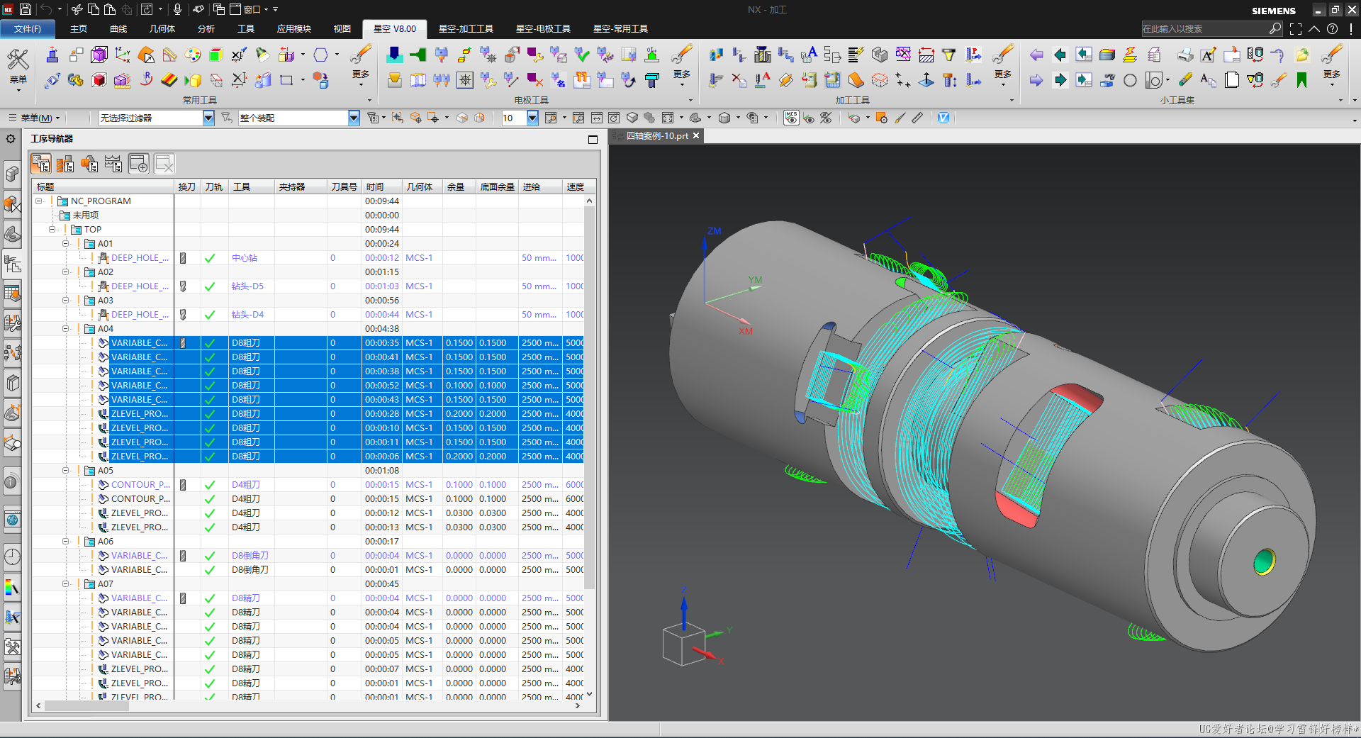The width and height of the screenshot is (1361, 738).
Task: Open the 文件(F) menu
Action: tap(28, 29)
